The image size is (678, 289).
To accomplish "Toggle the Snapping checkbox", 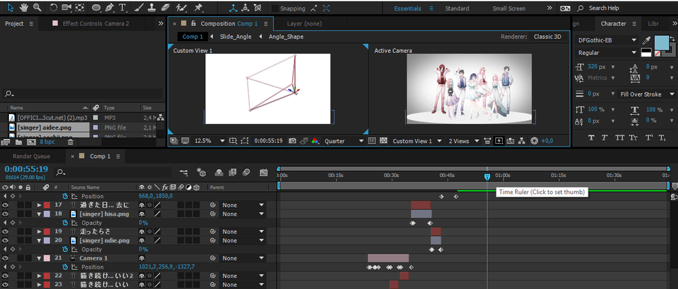I will coord(275,8).
